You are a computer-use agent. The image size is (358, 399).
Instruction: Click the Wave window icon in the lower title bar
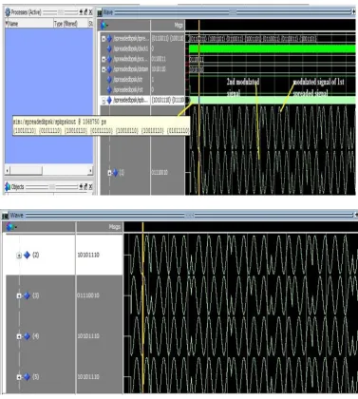[6, 216]
